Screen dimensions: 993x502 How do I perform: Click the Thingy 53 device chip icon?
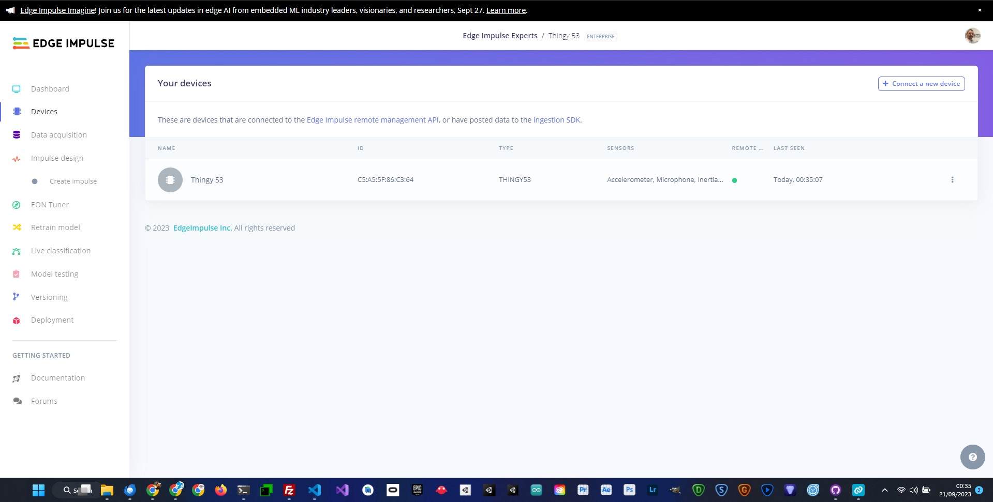point(170,180)
